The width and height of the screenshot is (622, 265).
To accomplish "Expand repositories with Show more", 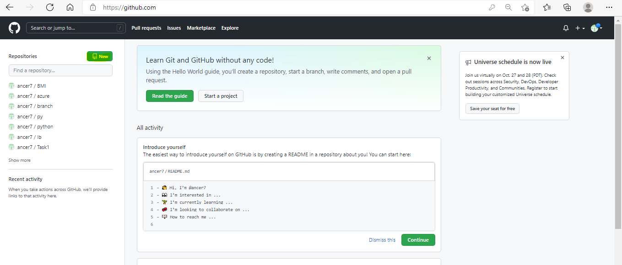I will [20, 160].
